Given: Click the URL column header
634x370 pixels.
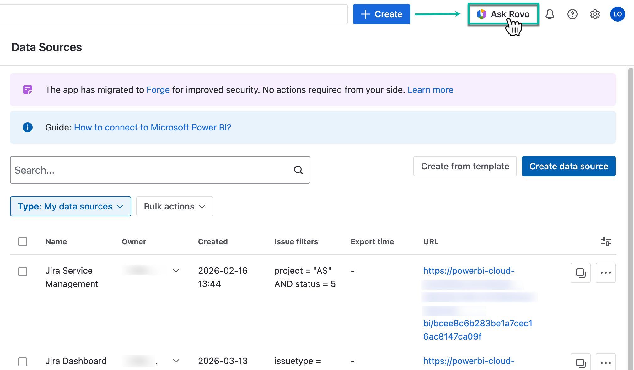Looking at the screenshot, I should (431, 241).
